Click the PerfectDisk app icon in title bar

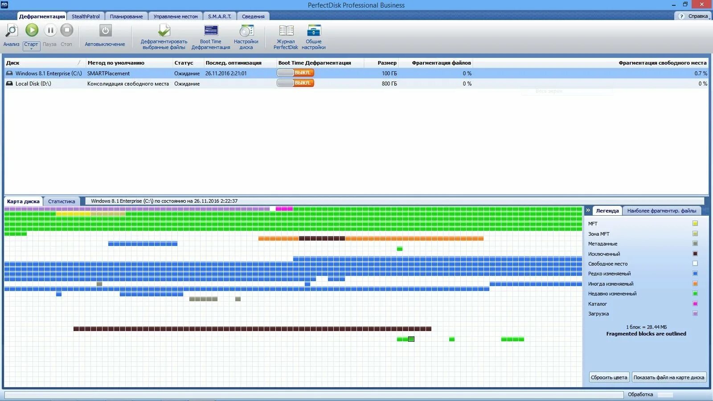click(x=4, y=4)
